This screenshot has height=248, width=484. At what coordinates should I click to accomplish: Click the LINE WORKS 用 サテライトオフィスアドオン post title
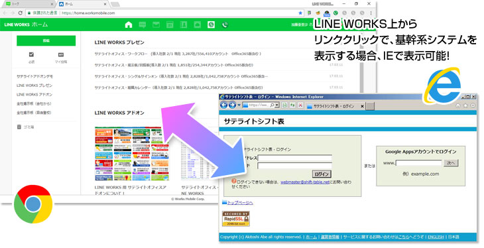[x=131, y=190]
